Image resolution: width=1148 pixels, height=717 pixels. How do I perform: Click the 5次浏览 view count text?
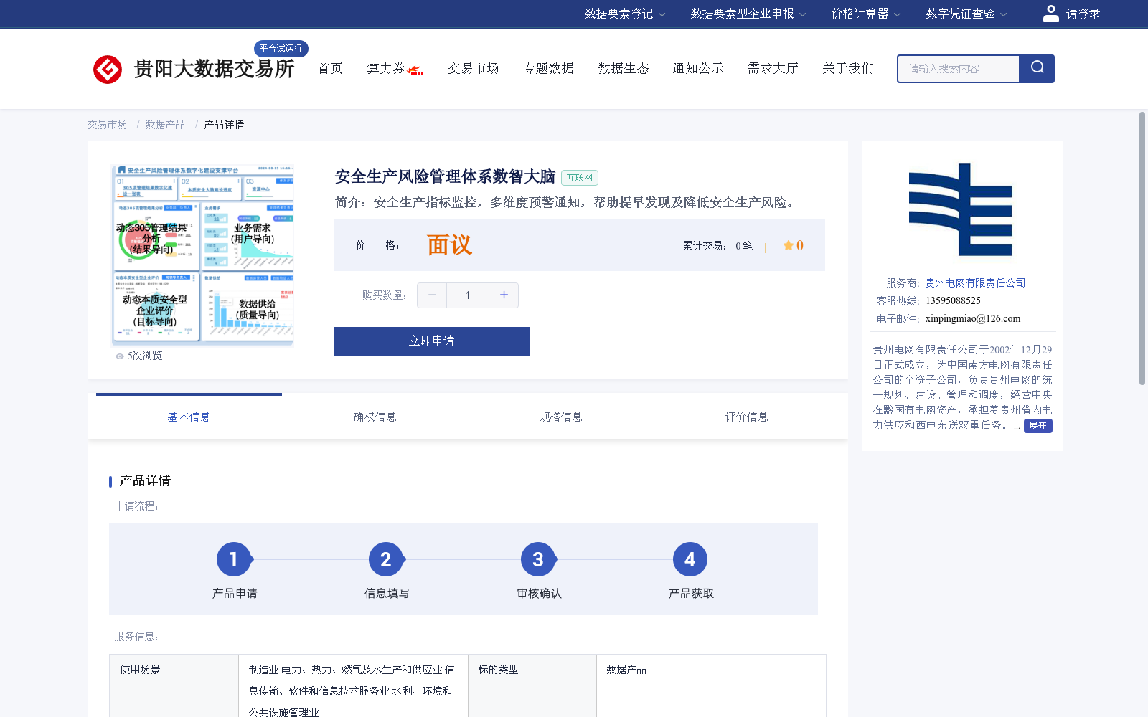(x=145, y=356)
